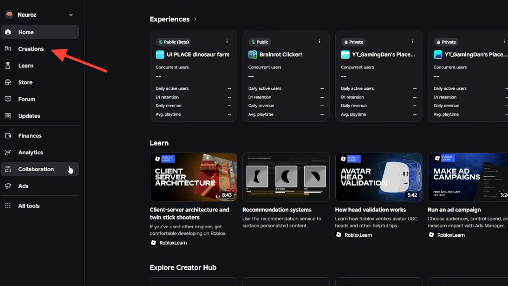This screenshot has height=286, width=508.
Task: Click the Public badge on Brainrot Clicker!
Action: point(260,42)
